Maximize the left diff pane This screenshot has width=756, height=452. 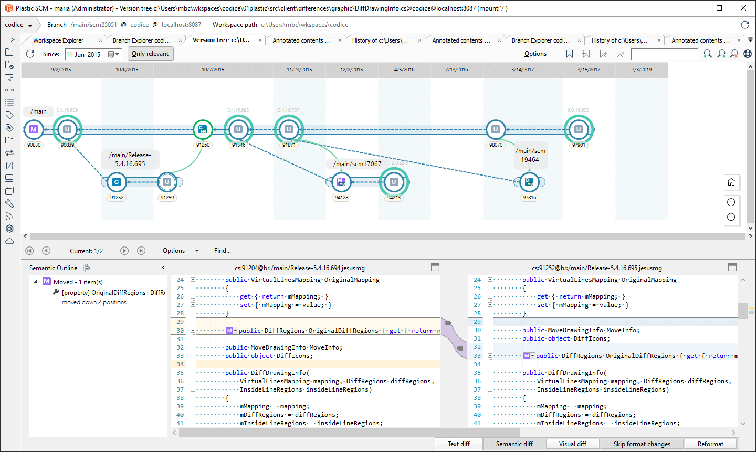(x=435, y=267)
